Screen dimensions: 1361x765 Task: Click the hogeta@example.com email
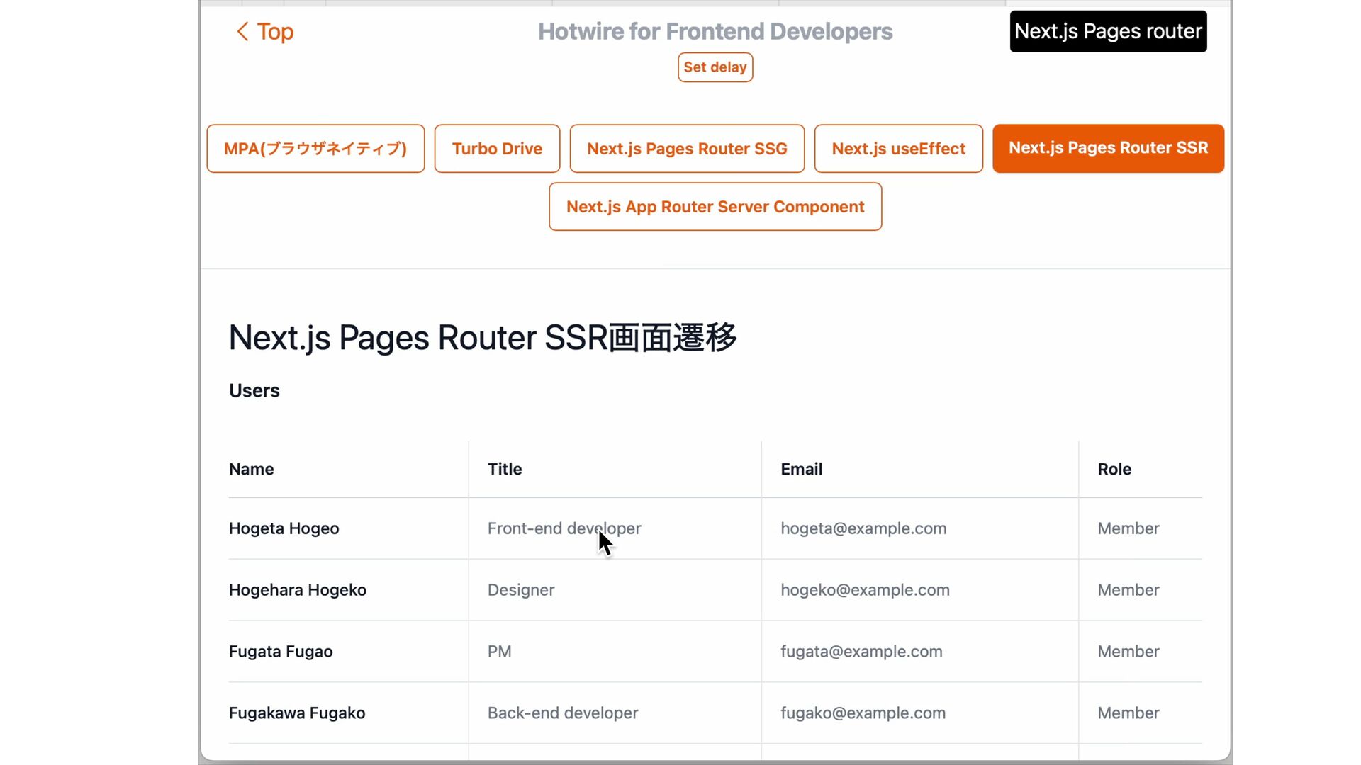tap(863, 528)
